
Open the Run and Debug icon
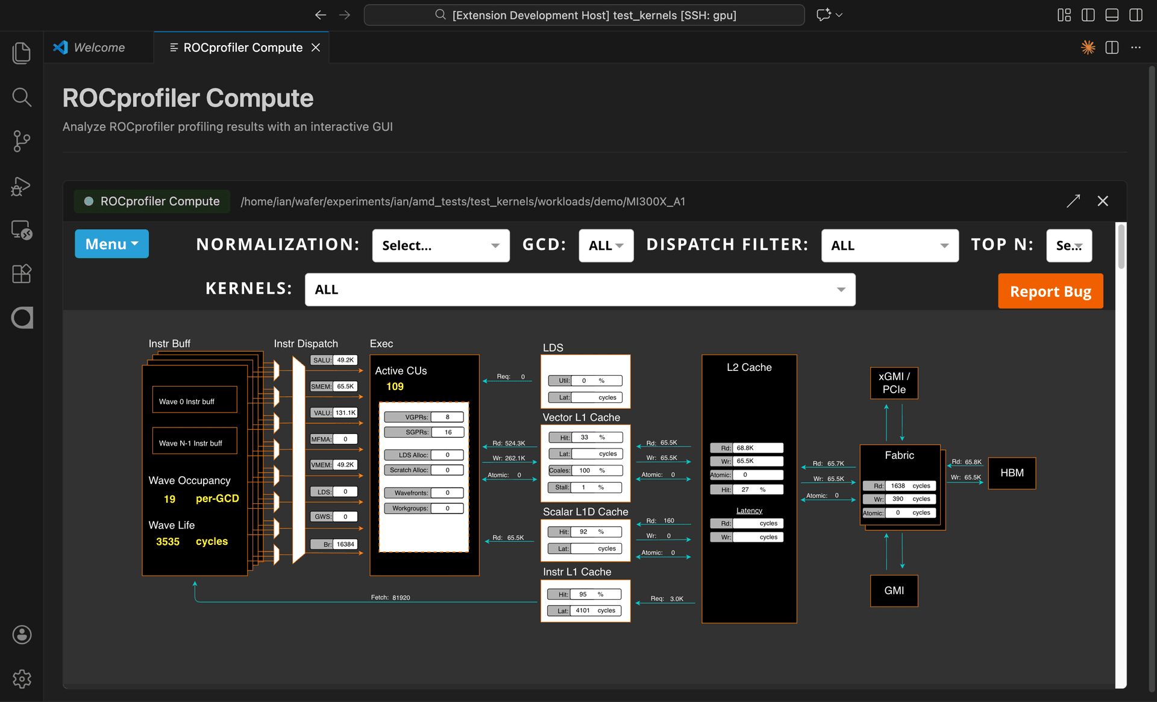[x=22, y=186]
